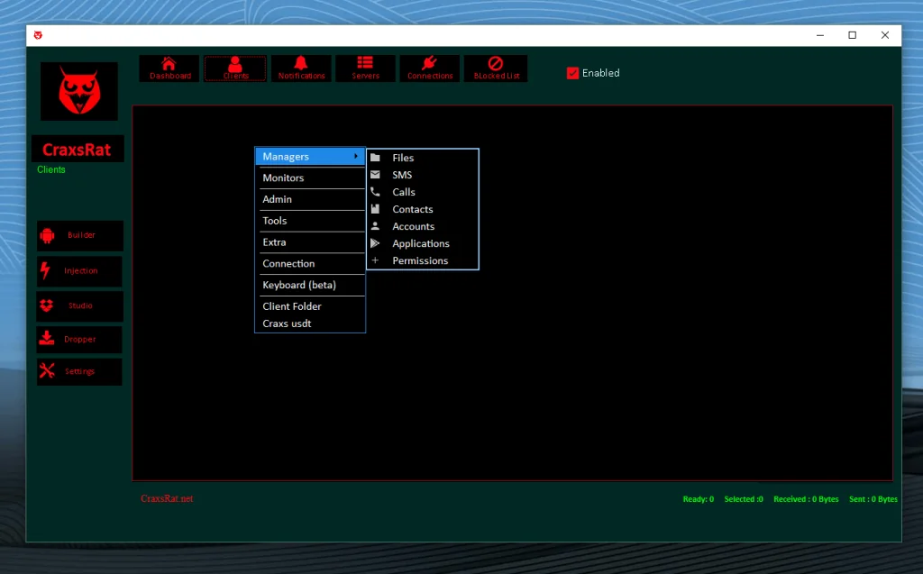
Task: Open the Client Folder
Action: click(x=292, y=305)
